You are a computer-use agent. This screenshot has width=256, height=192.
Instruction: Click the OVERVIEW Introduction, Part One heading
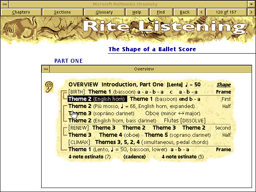116,84
